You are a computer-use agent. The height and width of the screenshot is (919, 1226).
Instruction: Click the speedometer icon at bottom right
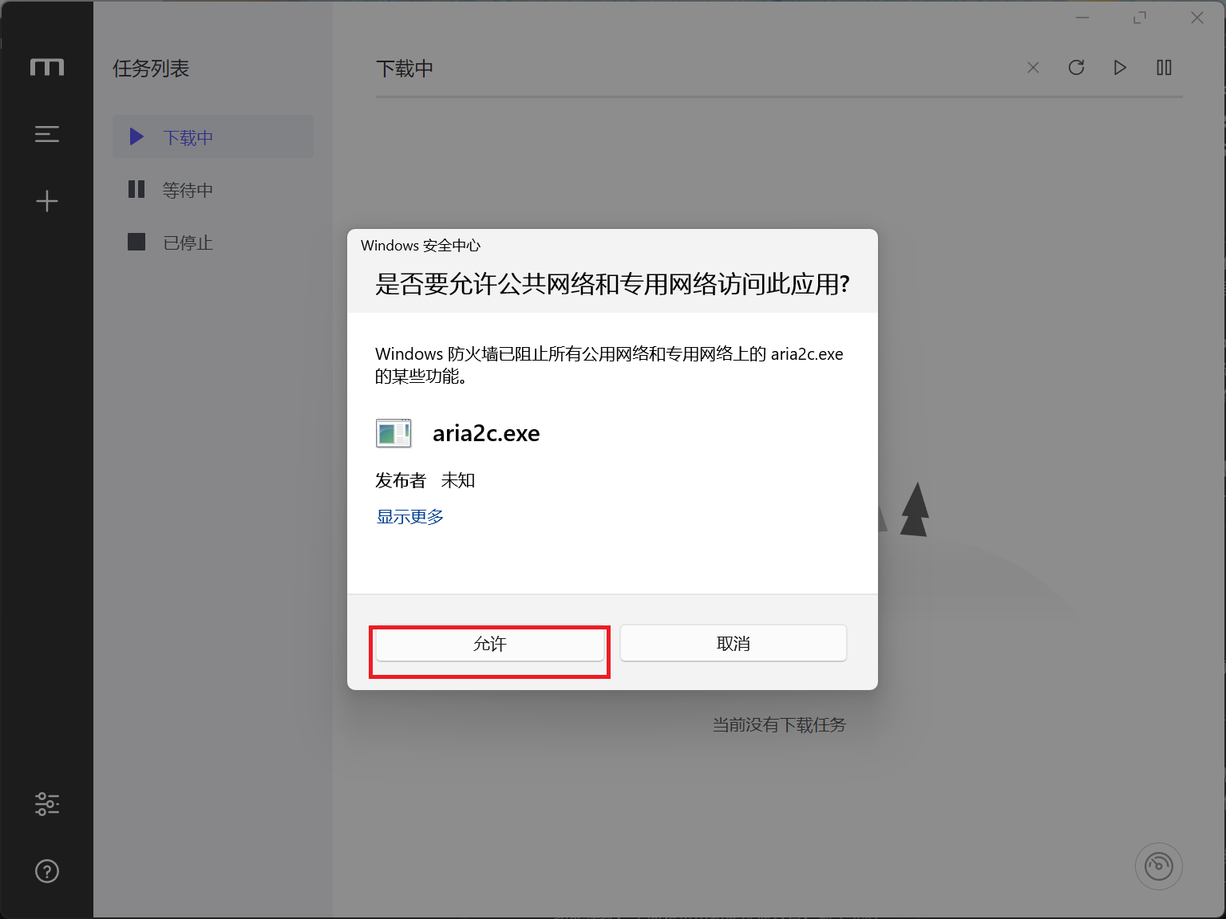[x=1158, y=866]
